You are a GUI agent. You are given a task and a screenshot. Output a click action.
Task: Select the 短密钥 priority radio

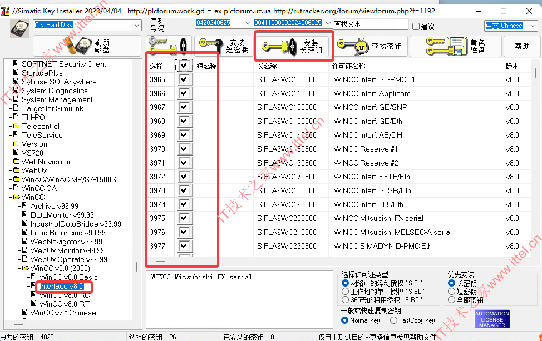(x=451, y=292)
